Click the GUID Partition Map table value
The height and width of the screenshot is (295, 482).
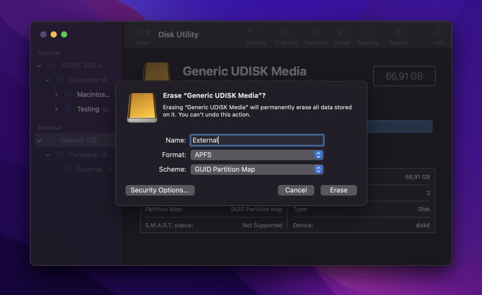pos(257,209)
